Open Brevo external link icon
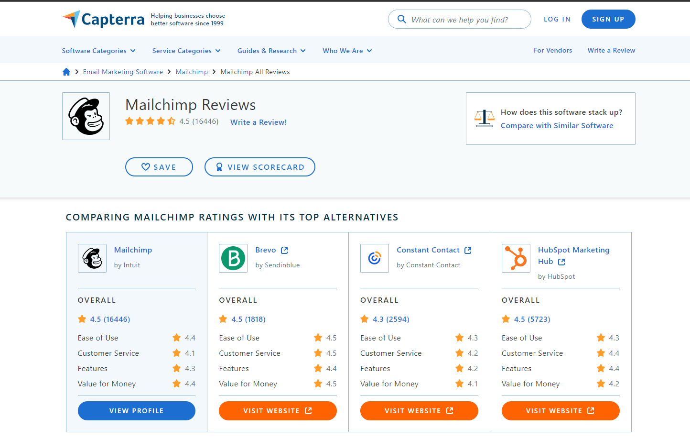The image size is (690, 439). (x=284, y=250)
